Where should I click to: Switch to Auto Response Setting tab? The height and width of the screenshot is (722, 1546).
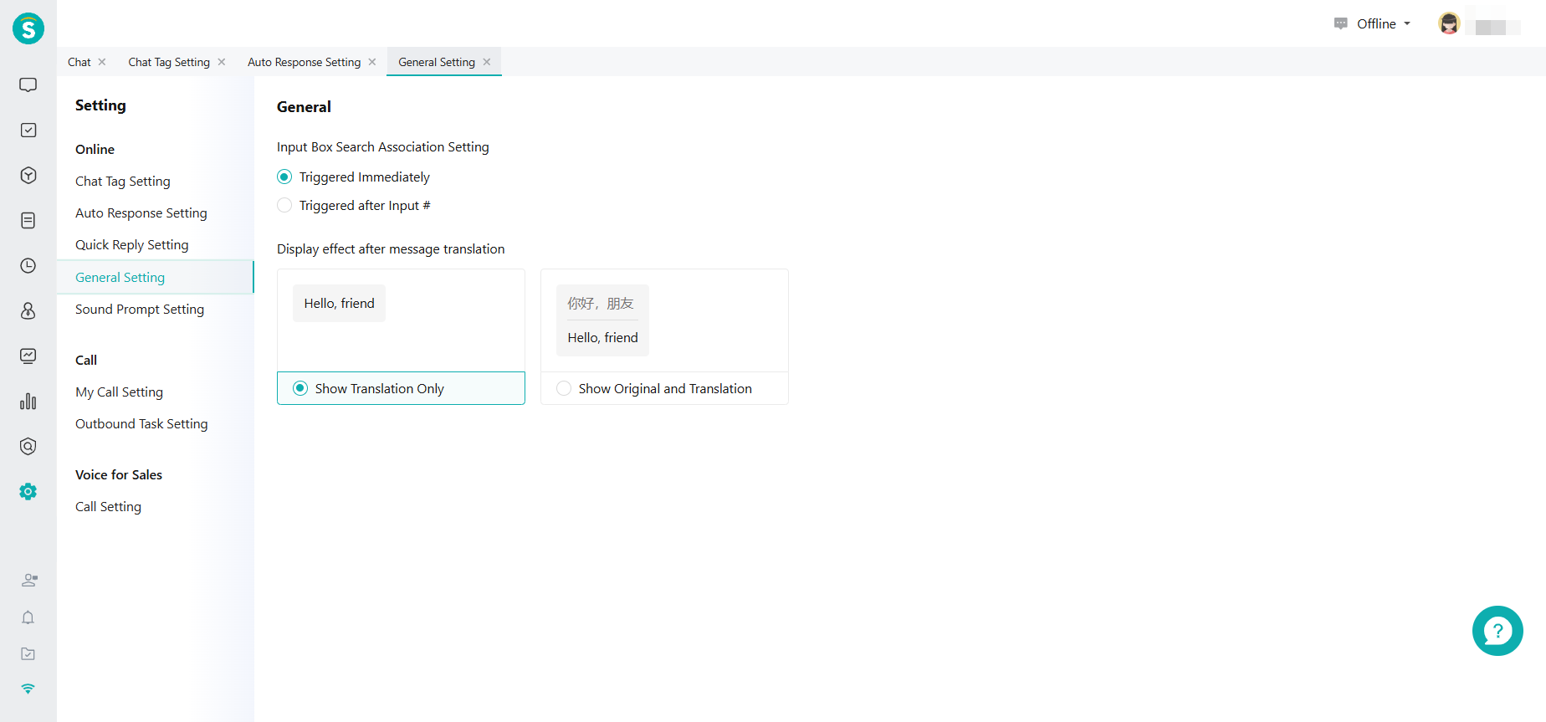point(304,62)
